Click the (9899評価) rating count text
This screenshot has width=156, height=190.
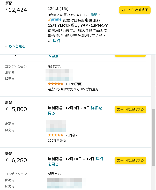pos(74,84)
